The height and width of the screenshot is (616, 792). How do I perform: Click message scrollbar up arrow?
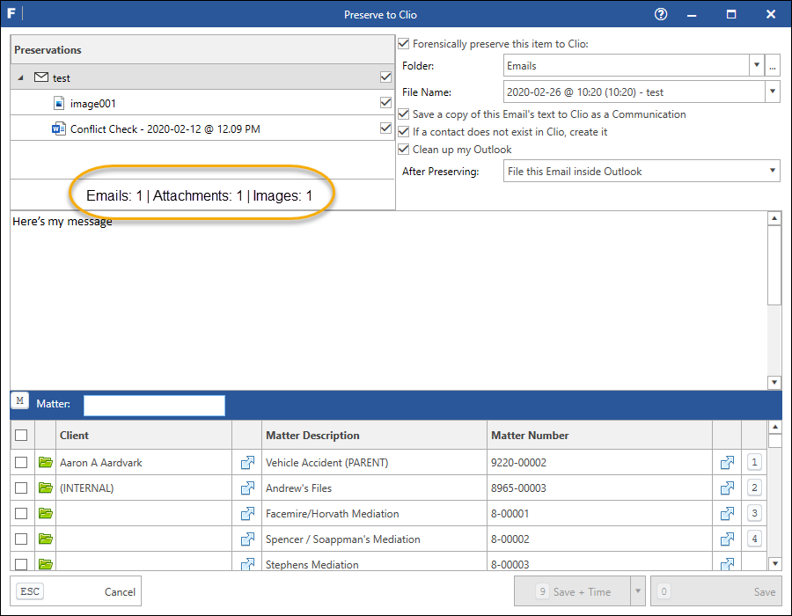774,218
